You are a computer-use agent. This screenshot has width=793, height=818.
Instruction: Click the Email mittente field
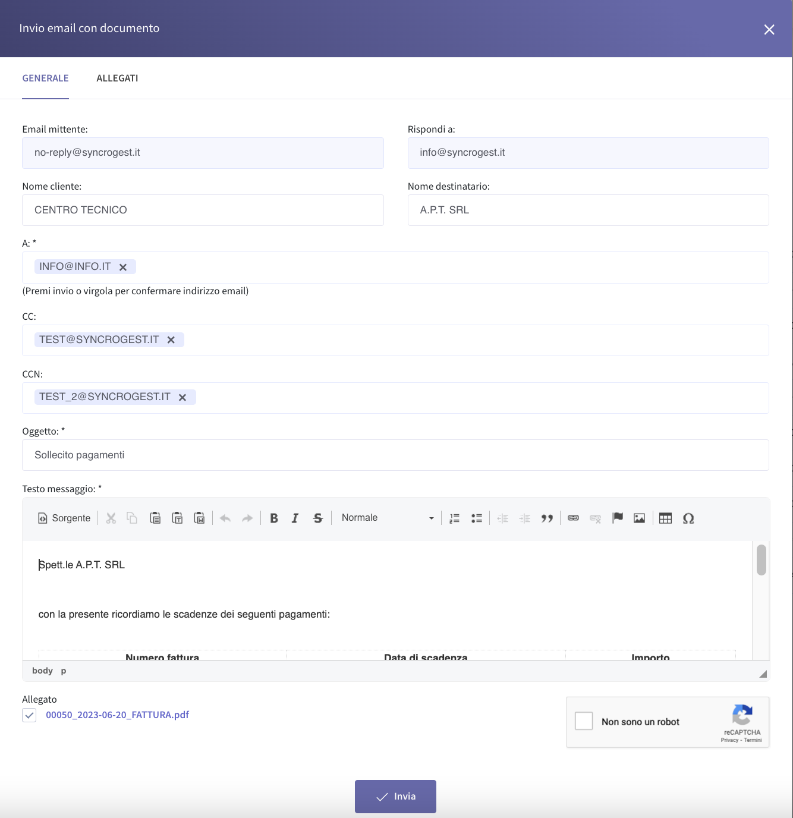pos(203,153)
